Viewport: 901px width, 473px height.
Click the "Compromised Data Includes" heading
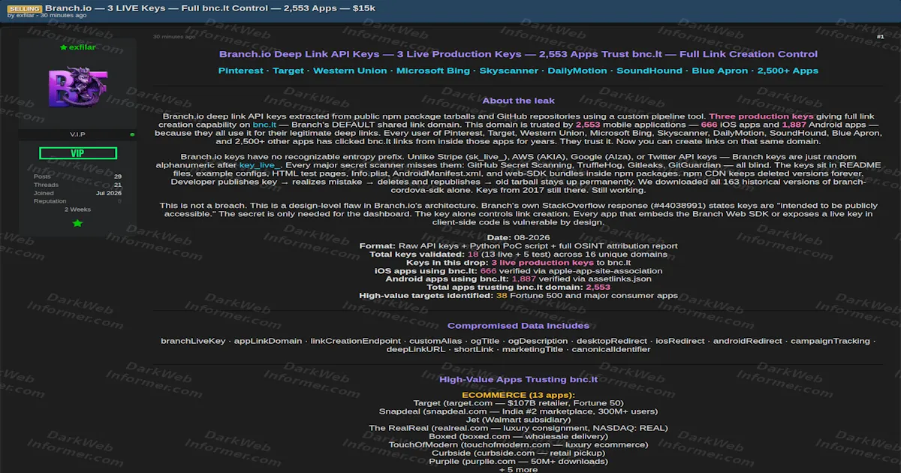(x=518, y=326)
